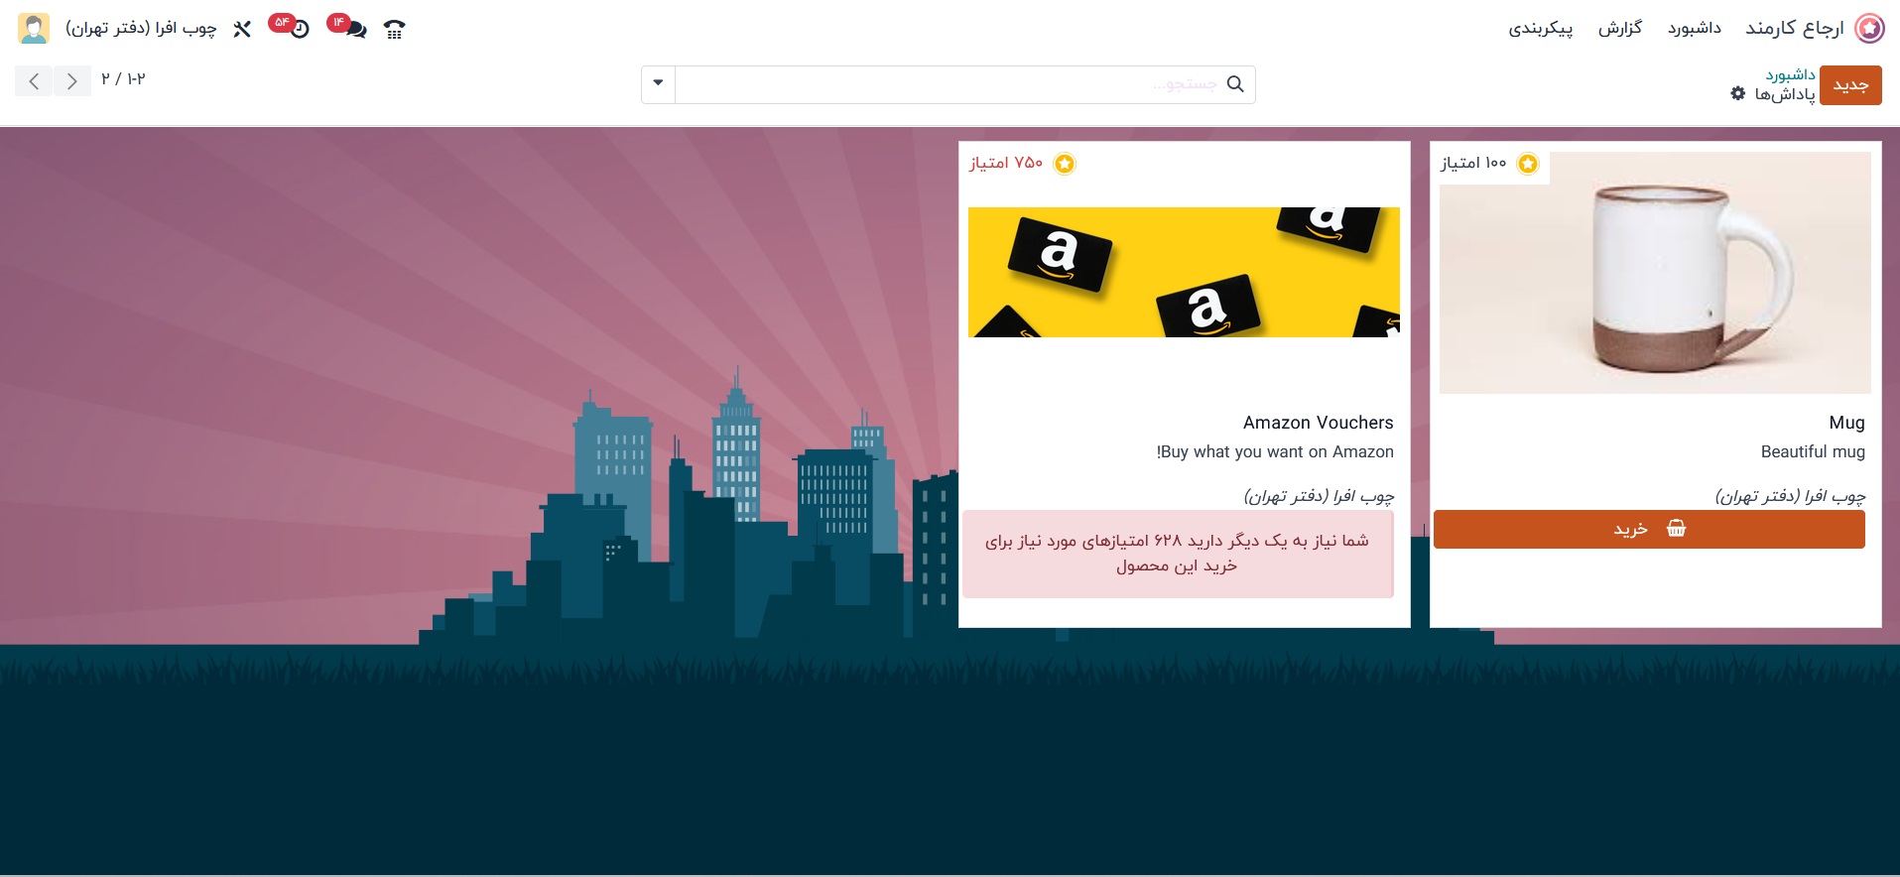
Task: Open the user avatar menu
Action: (34, 28)
